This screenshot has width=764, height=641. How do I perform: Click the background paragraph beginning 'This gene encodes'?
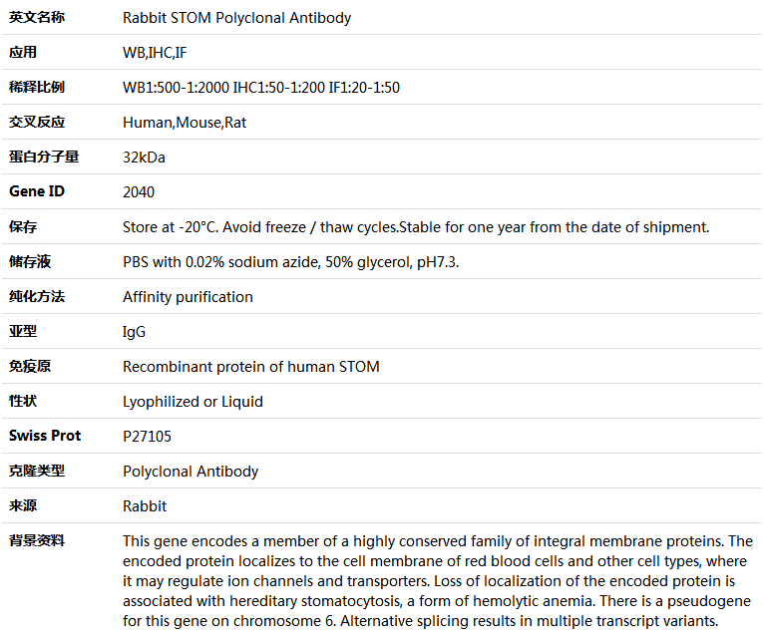pos(437,580)
